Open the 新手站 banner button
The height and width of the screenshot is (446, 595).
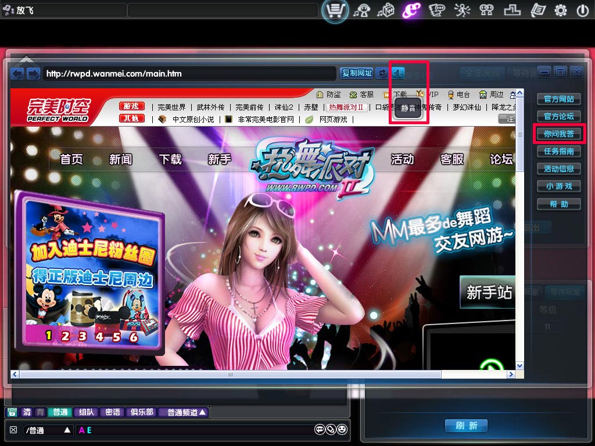(x=488, y=293)
